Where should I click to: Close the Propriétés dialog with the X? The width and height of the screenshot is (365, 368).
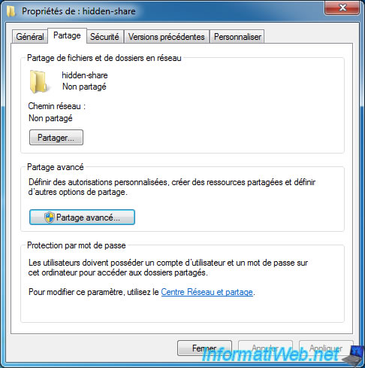pyautogui.click(x=342, y=8)
